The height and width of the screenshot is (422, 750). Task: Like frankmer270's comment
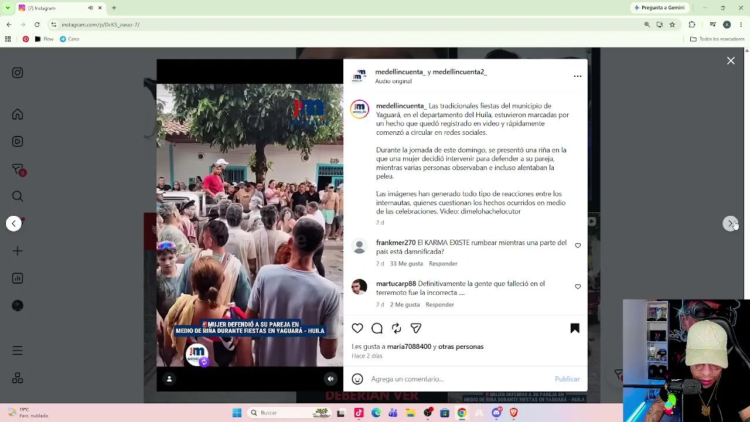tap(578, 246)
